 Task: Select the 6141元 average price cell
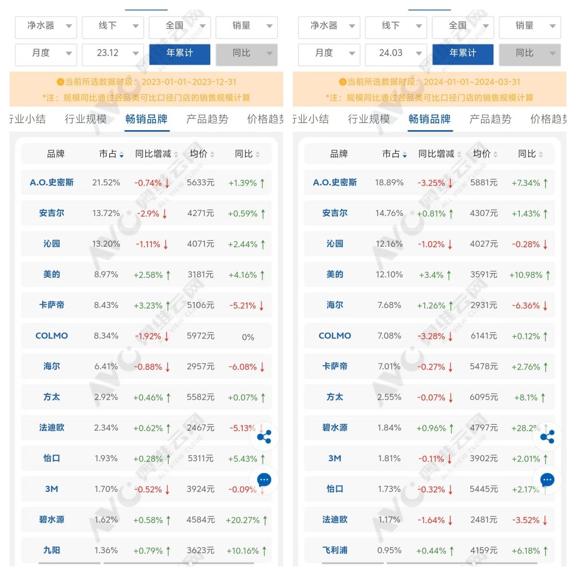(484, 336)
